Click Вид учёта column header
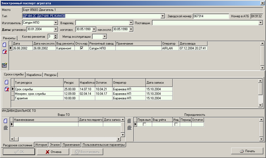The height and width of the screenshot is (158, 266). [162, 120]
